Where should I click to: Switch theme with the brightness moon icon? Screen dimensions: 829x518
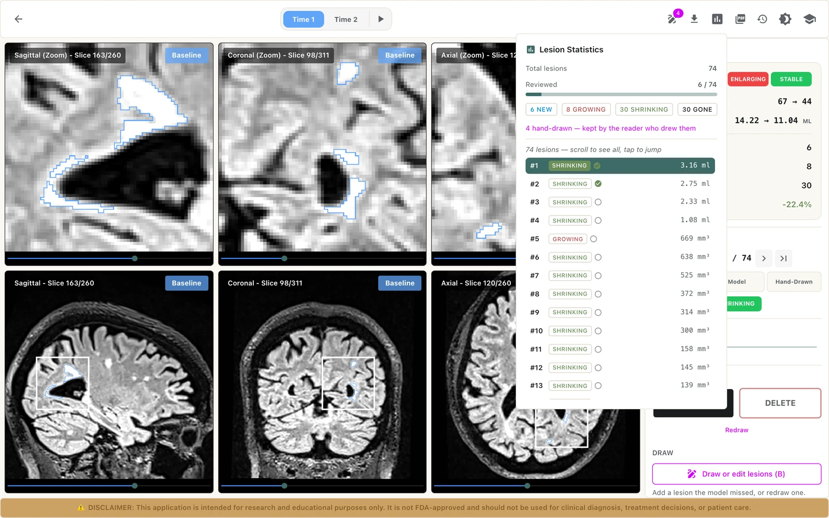click(785, 19)
